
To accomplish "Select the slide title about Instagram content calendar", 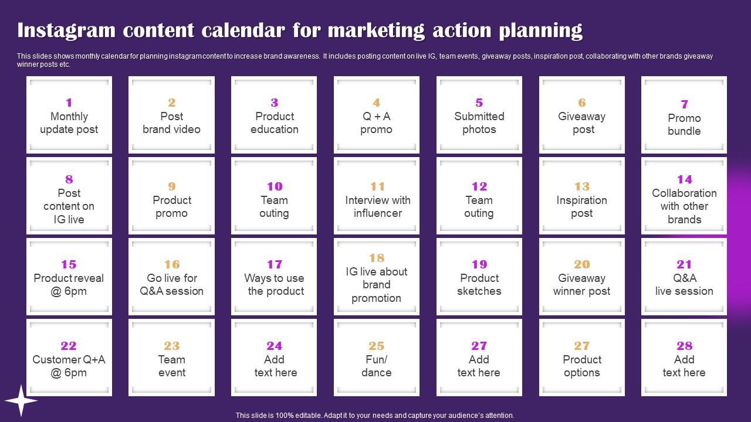I will pyautogui.click(x=300, y=30).
